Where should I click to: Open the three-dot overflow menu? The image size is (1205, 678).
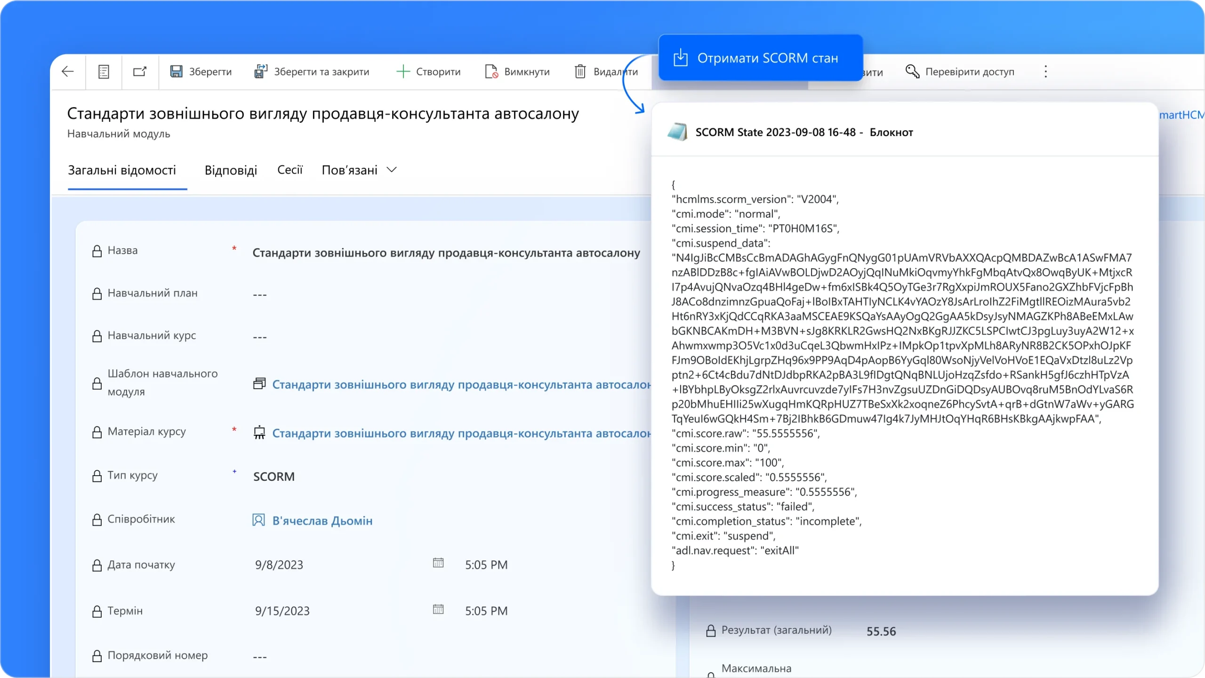[1045, 72]
